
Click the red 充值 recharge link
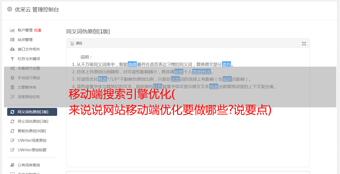click(x=37, y=30)
